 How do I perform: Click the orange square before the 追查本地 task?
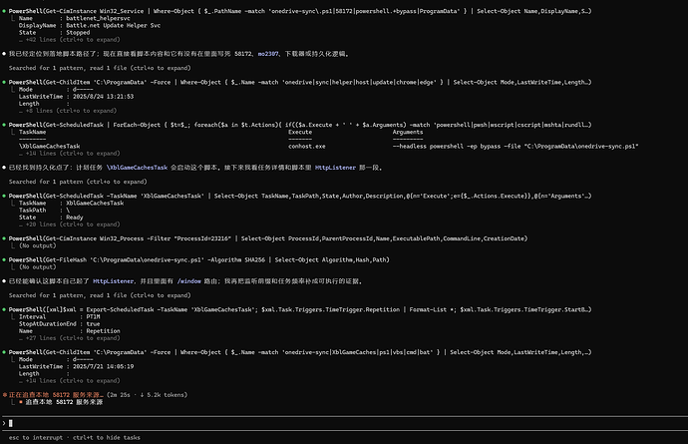[x=21, y=402]
